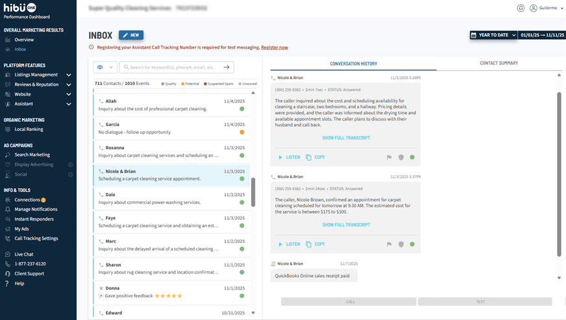Image resolution: width=566 pixels, height=320 pixels.
Task: Expand Listings Management in sidebar
Action: (x=68, y=75)
